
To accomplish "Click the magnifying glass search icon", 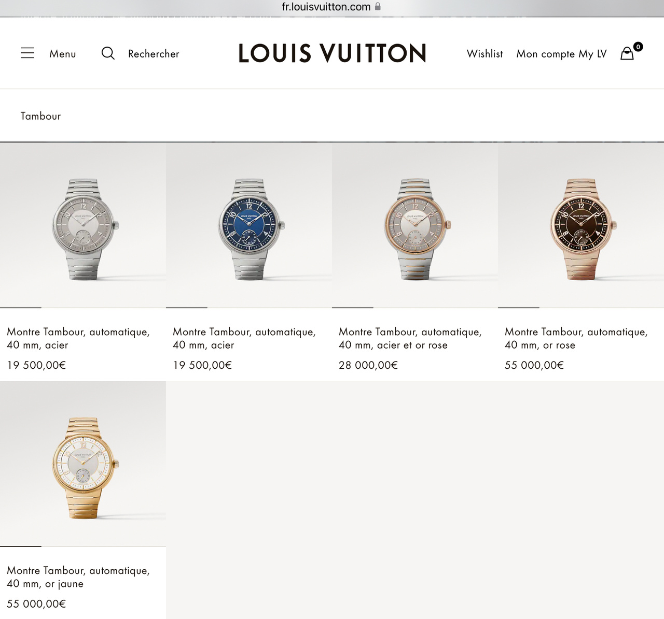I will (108, 53).
